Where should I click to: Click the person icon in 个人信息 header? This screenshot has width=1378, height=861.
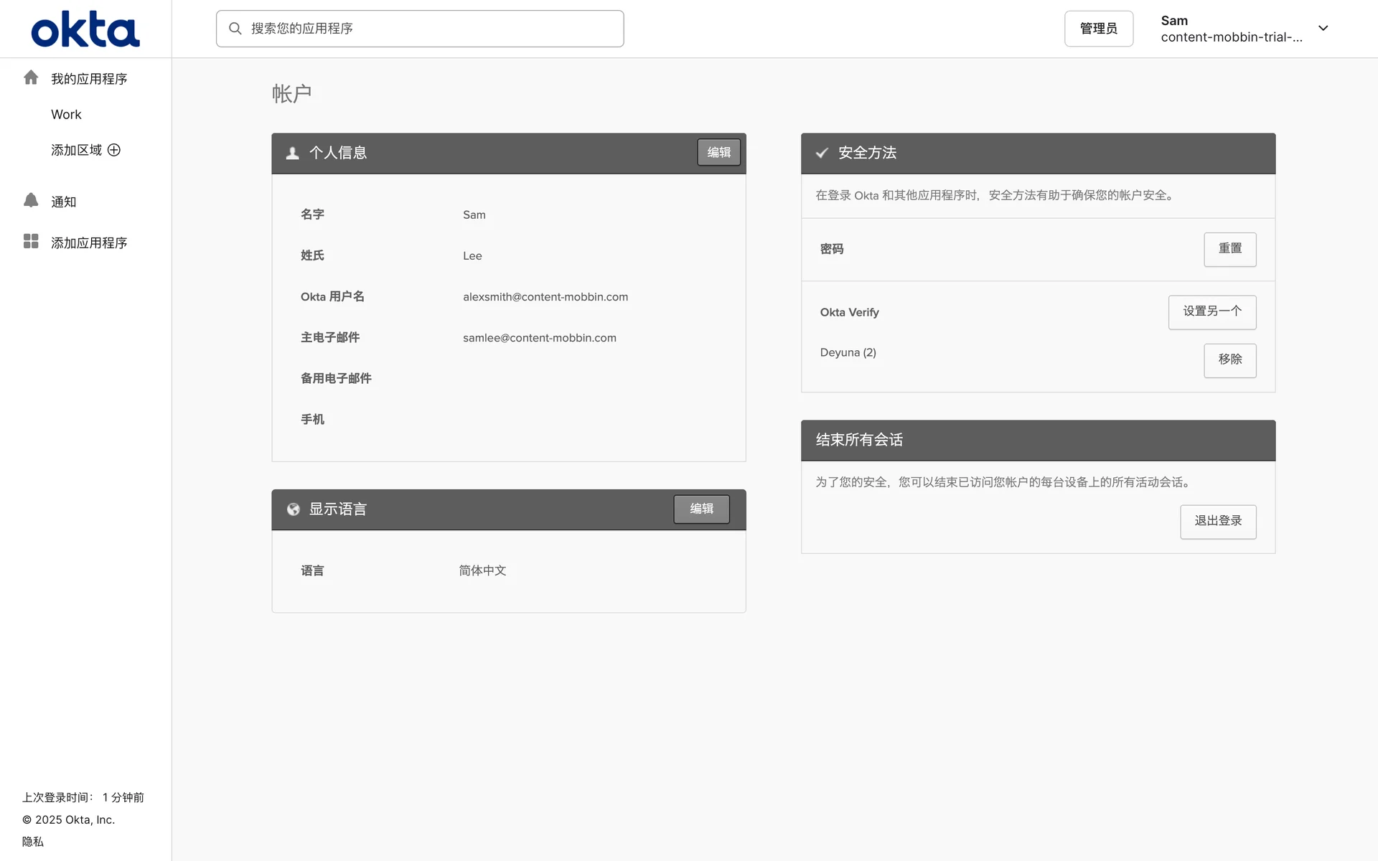point(292,153)
